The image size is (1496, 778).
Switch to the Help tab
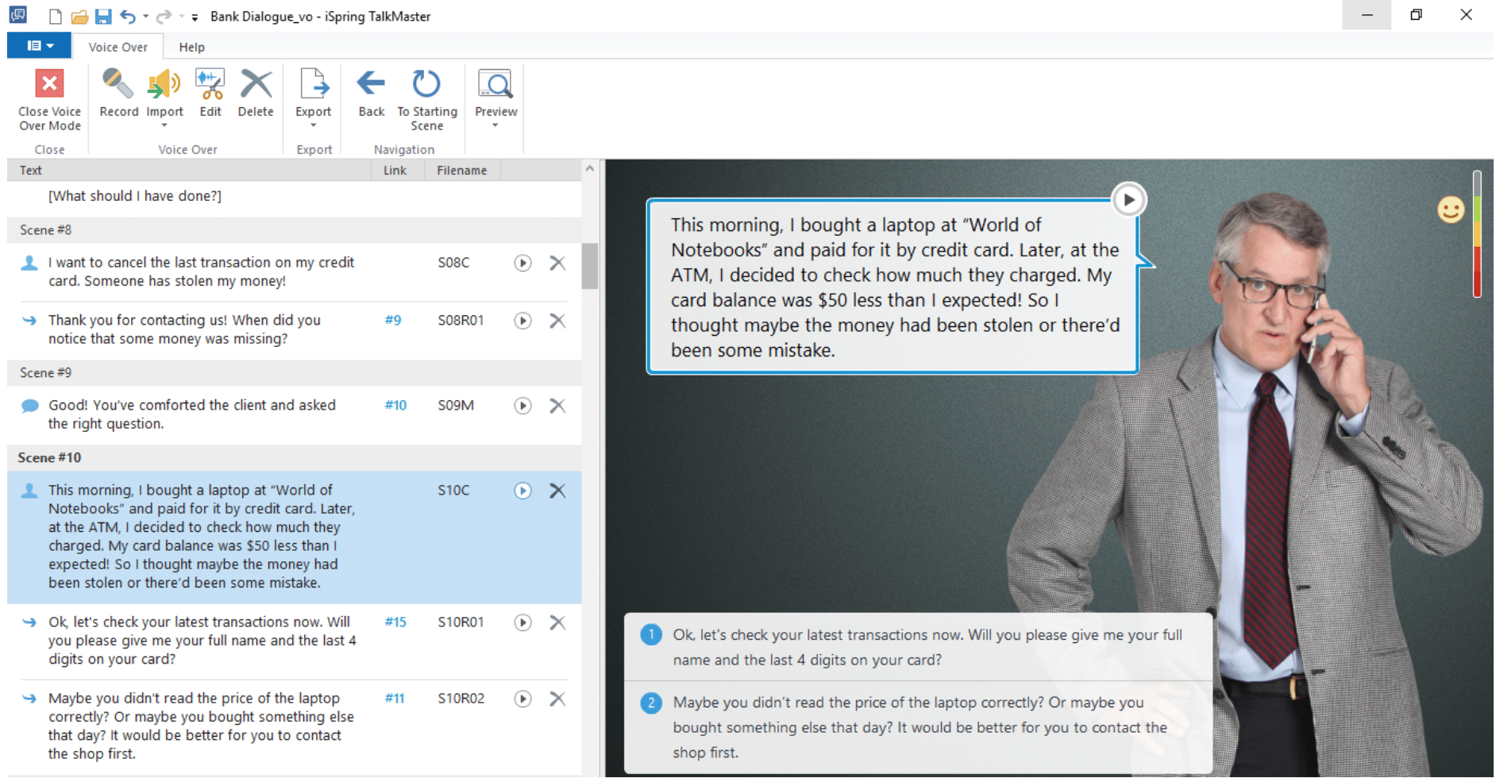tap(191, 47)
